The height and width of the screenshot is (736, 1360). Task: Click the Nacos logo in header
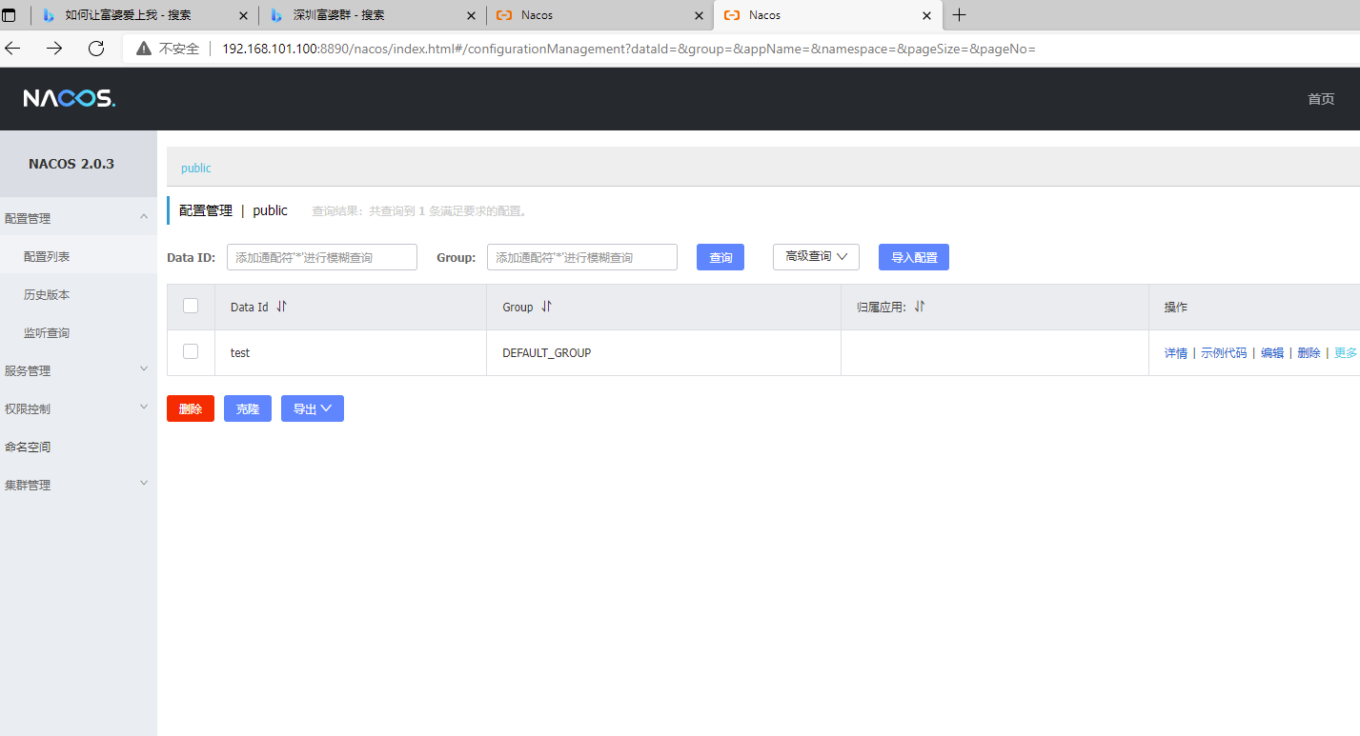click(x=70, y=98)
